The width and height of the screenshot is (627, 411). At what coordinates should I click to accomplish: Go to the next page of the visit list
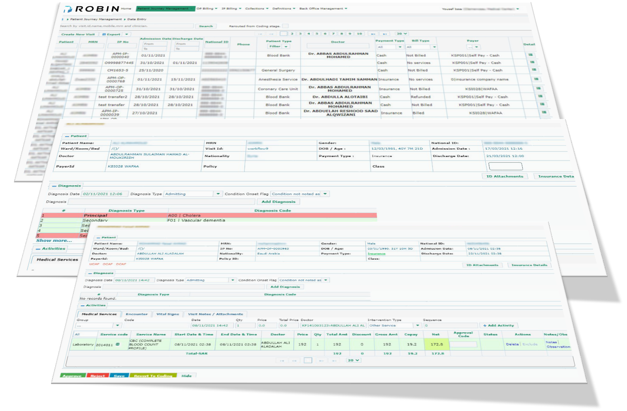[x=373, y=33]
